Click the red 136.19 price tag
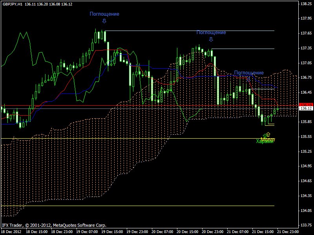Screen dimensions: 314x235 click(x=305, y=105)
